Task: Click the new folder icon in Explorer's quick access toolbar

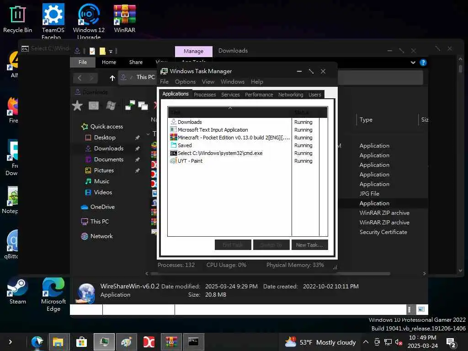Action: (x=102, y=51)
